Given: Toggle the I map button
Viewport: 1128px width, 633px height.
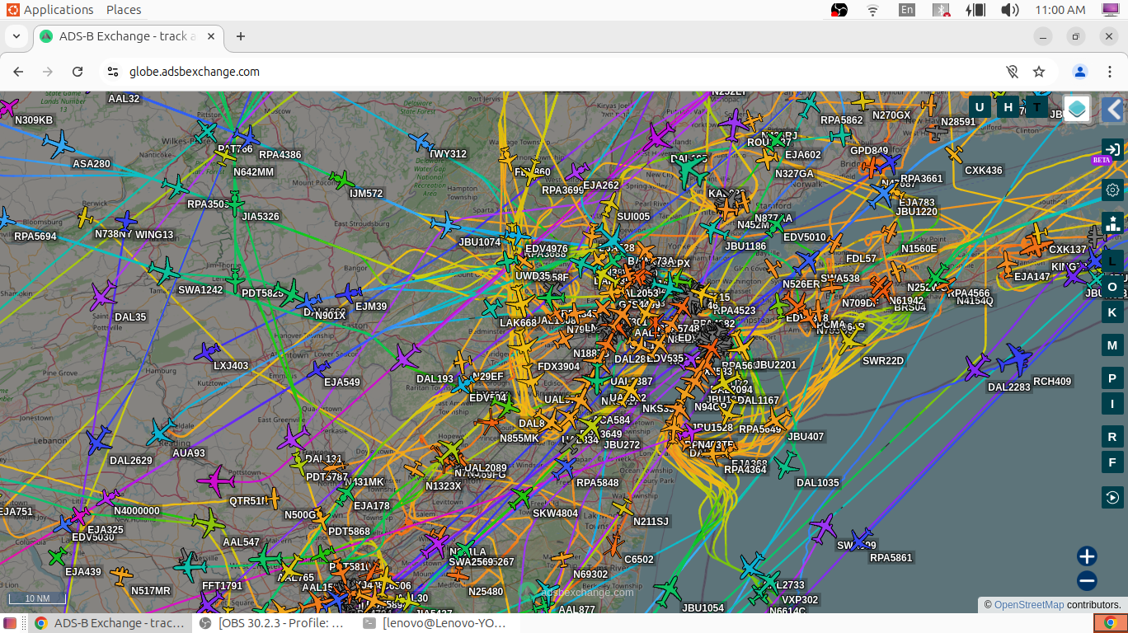Looking at the screenshot, I should pyautogui.click(x=1112, y=403).
